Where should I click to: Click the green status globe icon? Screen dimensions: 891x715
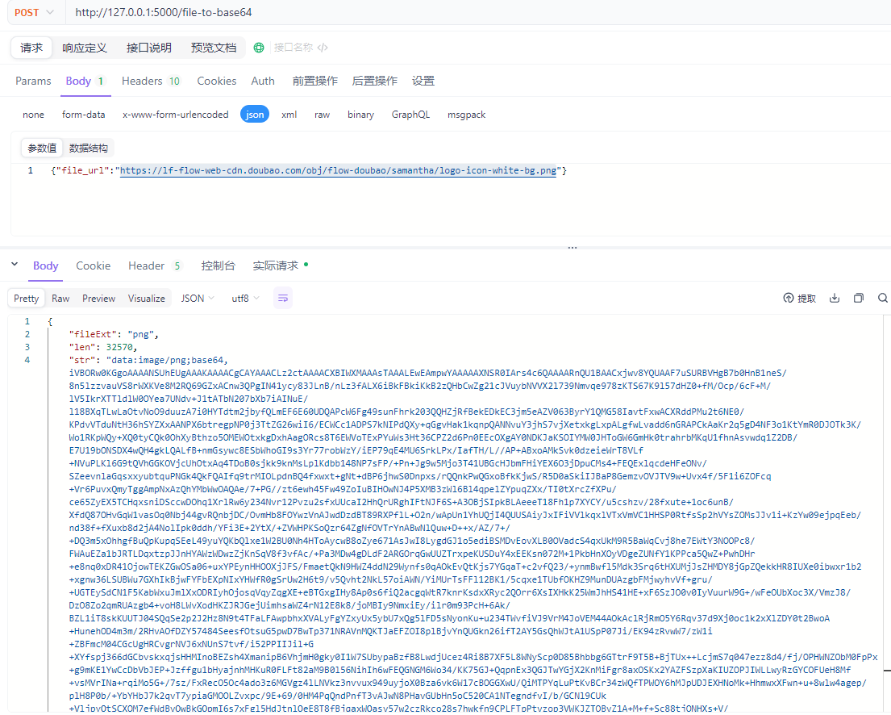(258, 47)
